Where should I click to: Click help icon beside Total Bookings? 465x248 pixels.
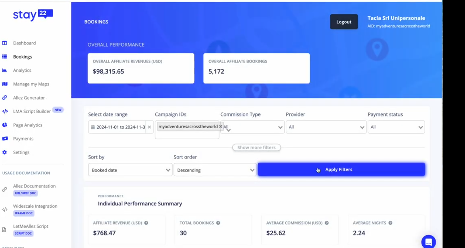pyautogui.click(x=219, y=223)
